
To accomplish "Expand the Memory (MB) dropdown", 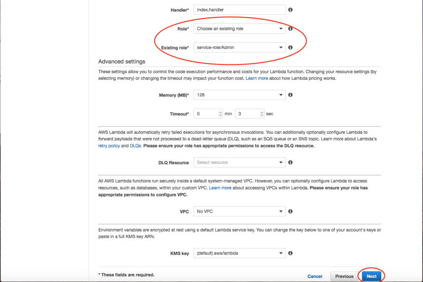I will (x=239, y=95).
